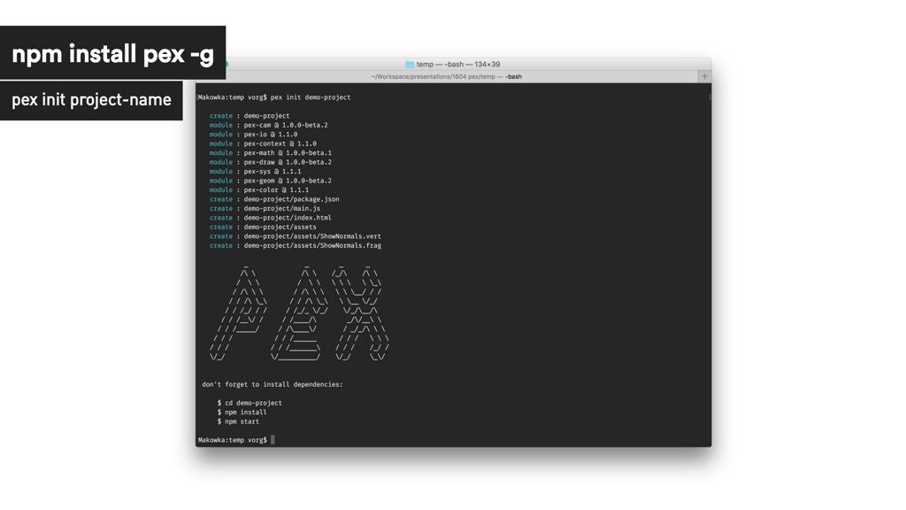The height and width of the screenshot is (510, 906).
Task: Click the terminal window title 'temp — -bash — 134×39'
Action: point(458,64)
